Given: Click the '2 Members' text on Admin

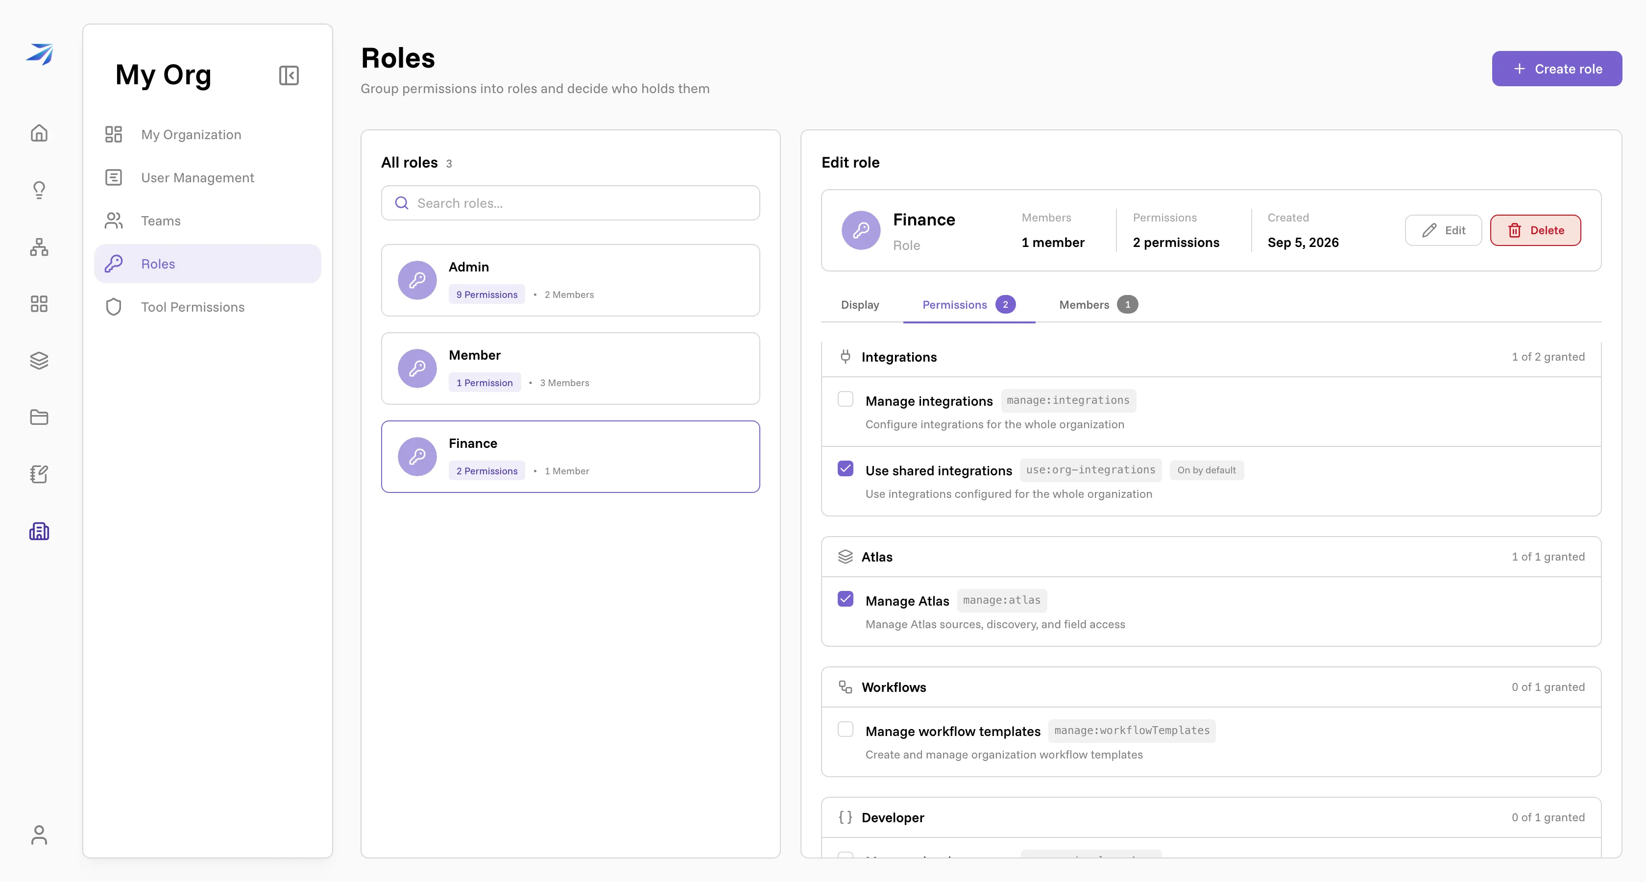Looking at the screenshot, I should pos(569,294).
